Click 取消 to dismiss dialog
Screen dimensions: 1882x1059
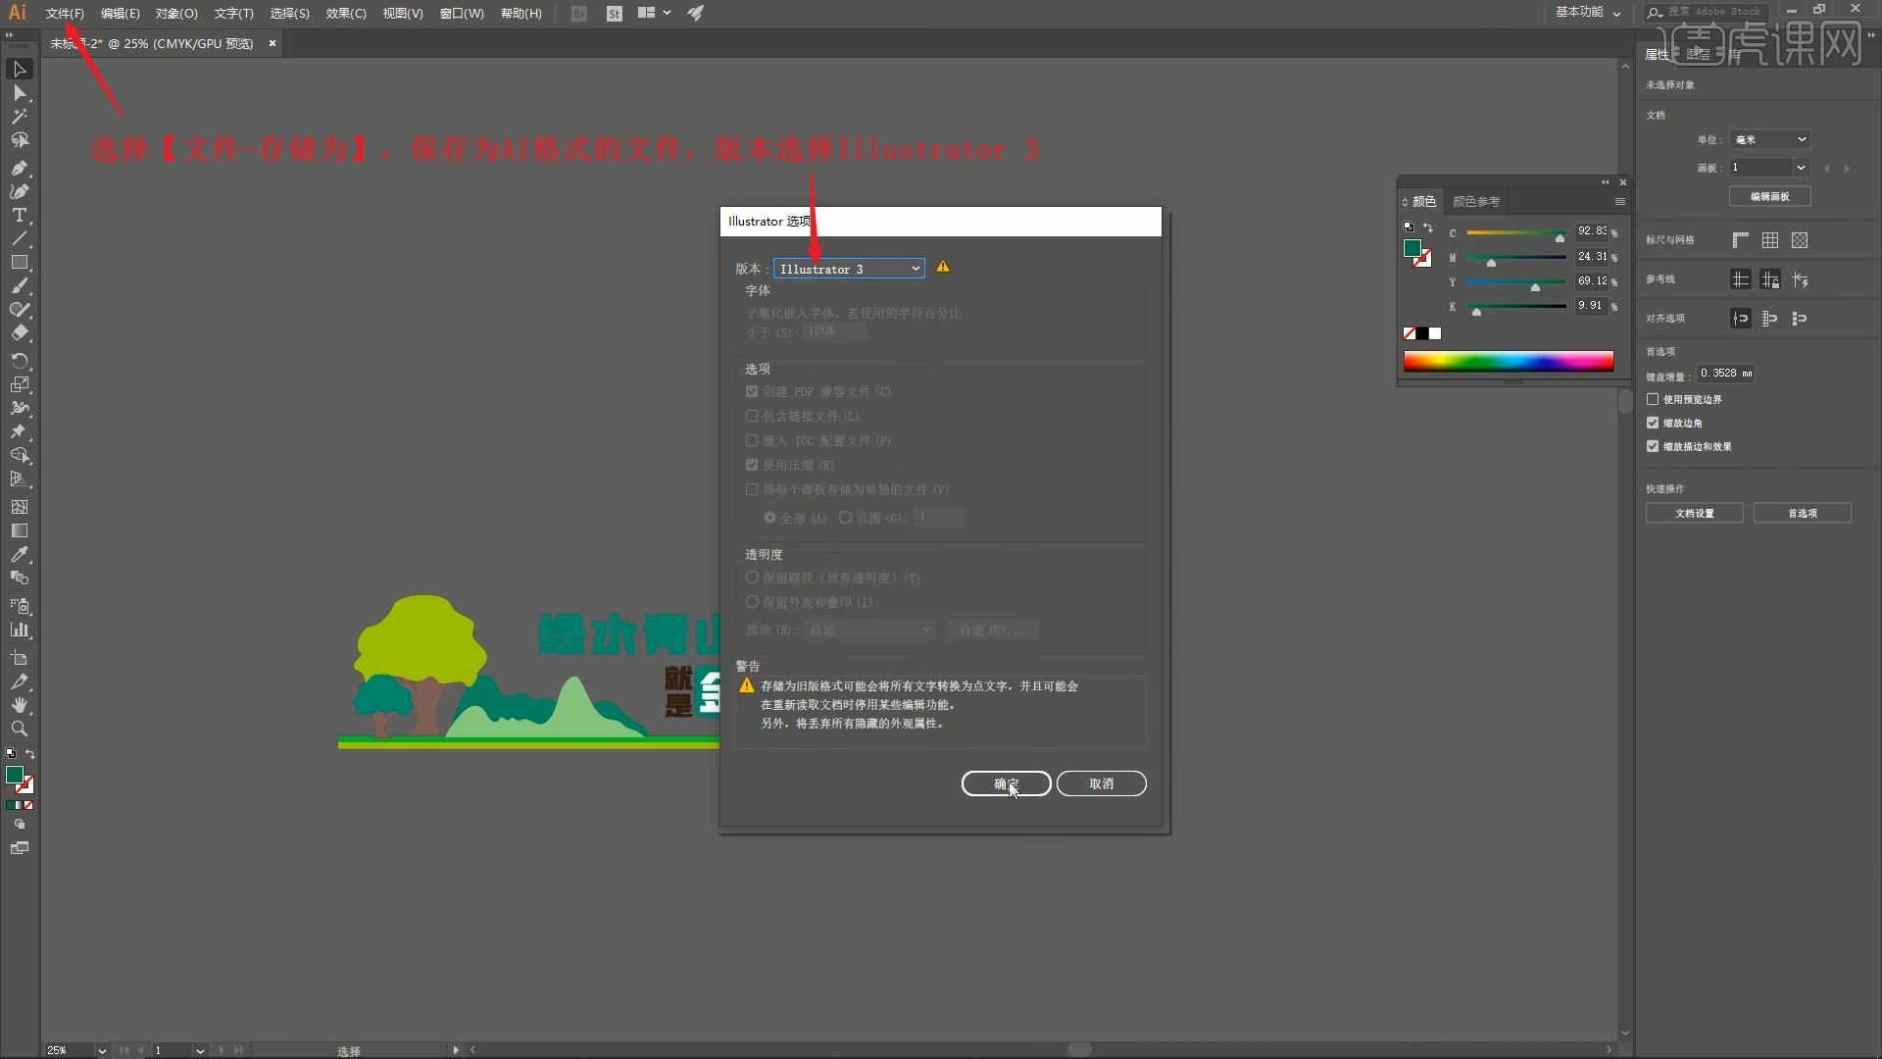click(x=1102, y=782)
